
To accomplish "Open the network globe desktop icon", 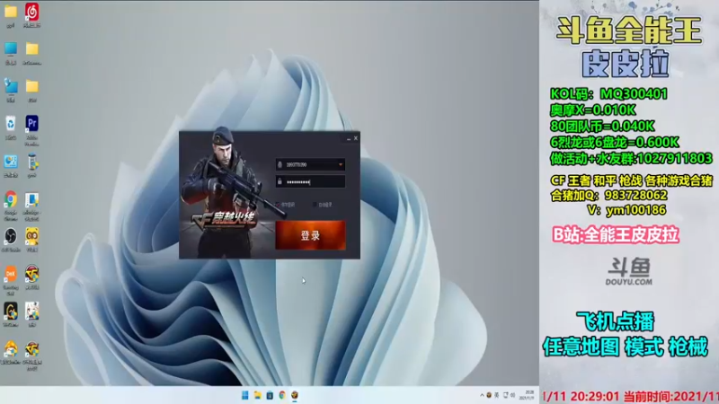I will 11,86.
